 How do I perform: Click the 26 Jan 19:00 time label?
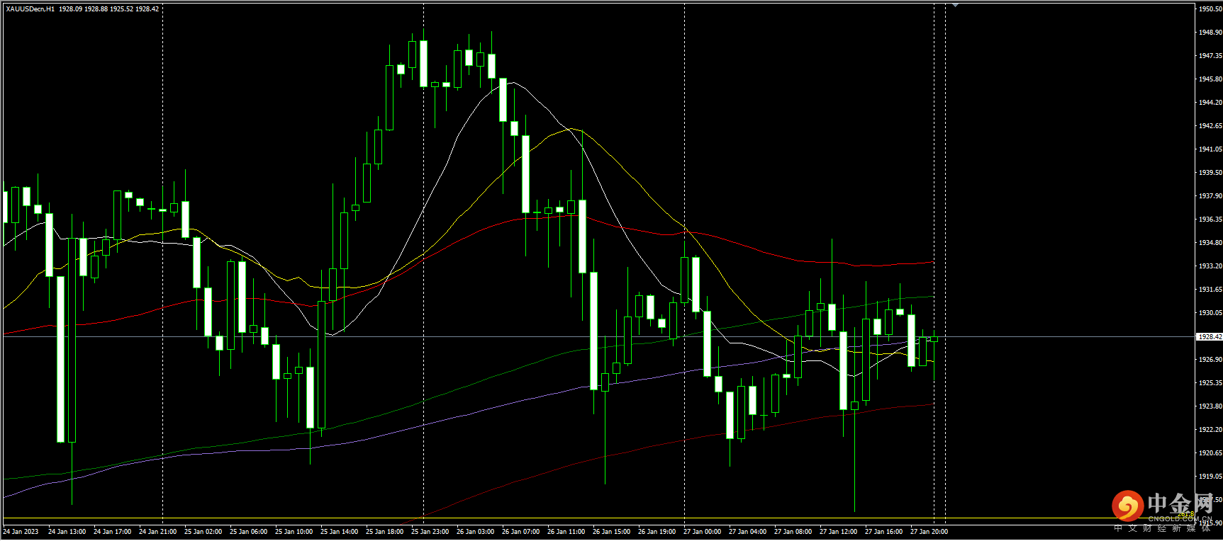[657, 532]
